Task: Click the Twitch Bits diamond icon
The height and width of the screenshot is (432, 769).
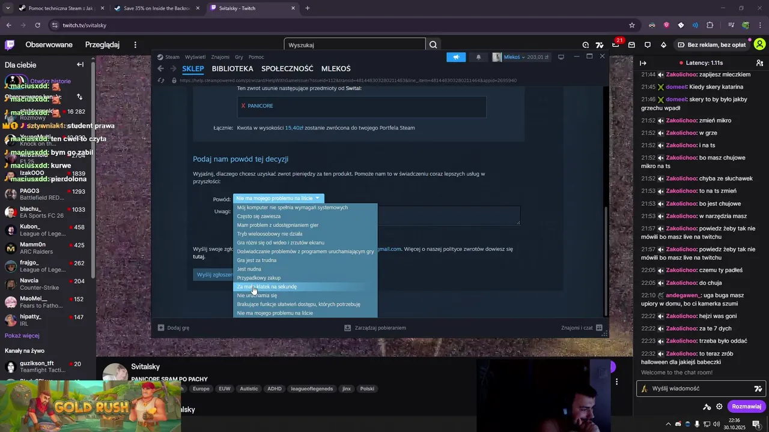Action: click(x=663, y=44)
